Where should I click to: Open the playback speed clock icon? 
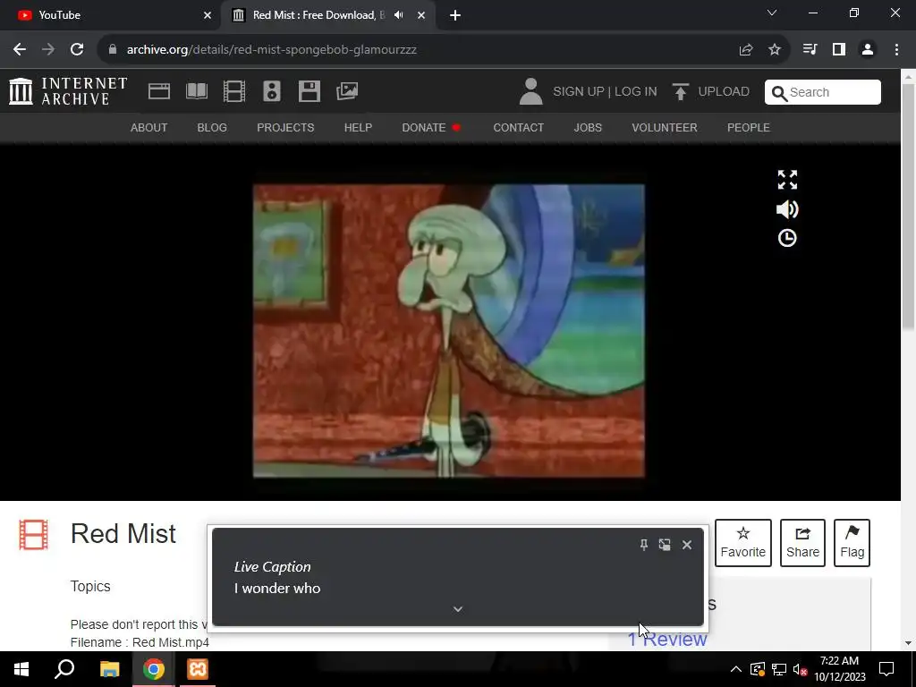(787, 238)
